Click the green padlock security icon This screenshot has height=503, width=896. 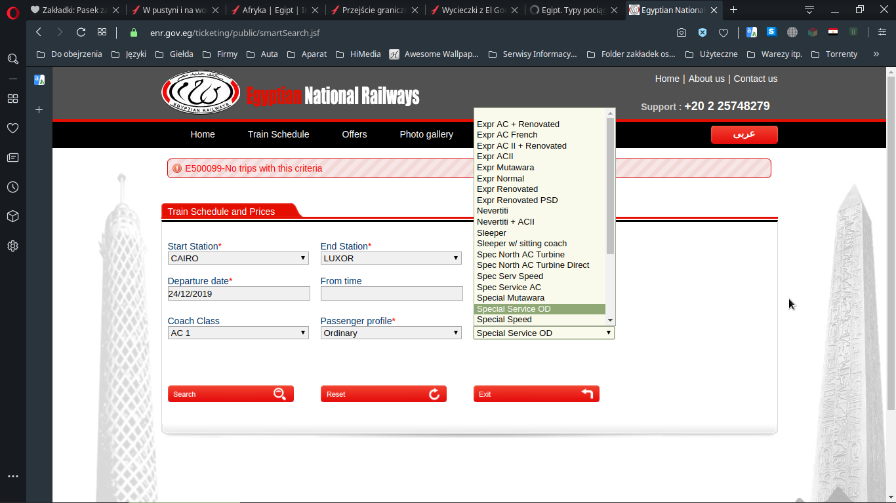(134, 32)
